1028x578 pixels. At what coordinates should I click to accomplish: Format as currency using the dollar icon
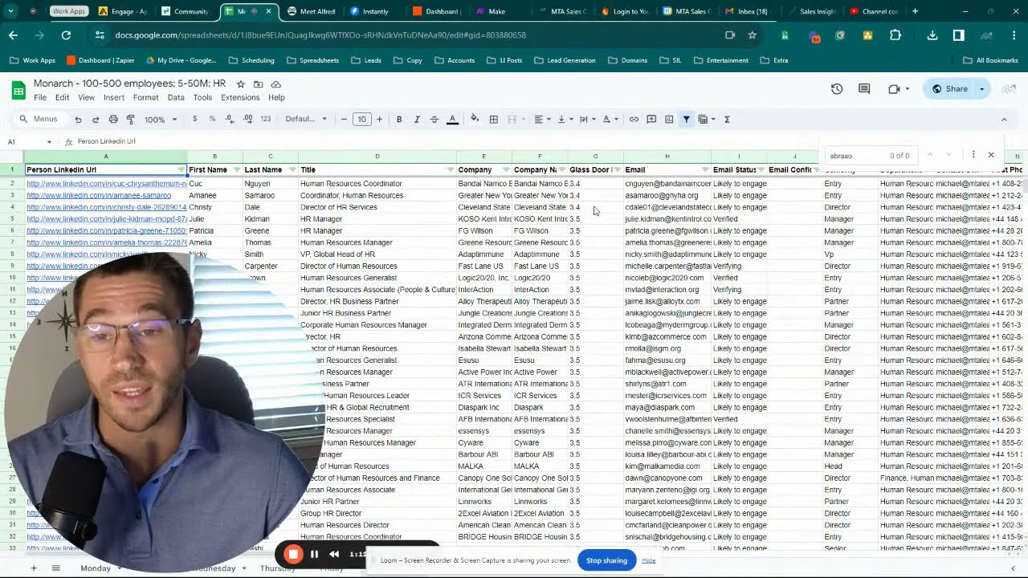tap(194, 119)
